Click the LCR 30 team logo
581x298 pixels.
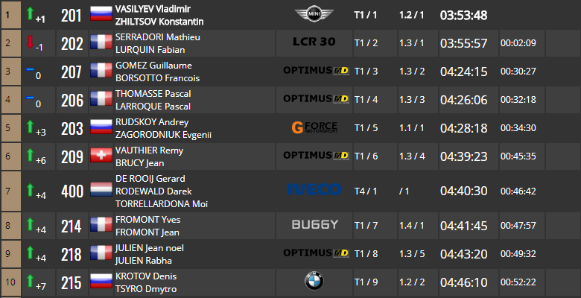tap(314, 42)
